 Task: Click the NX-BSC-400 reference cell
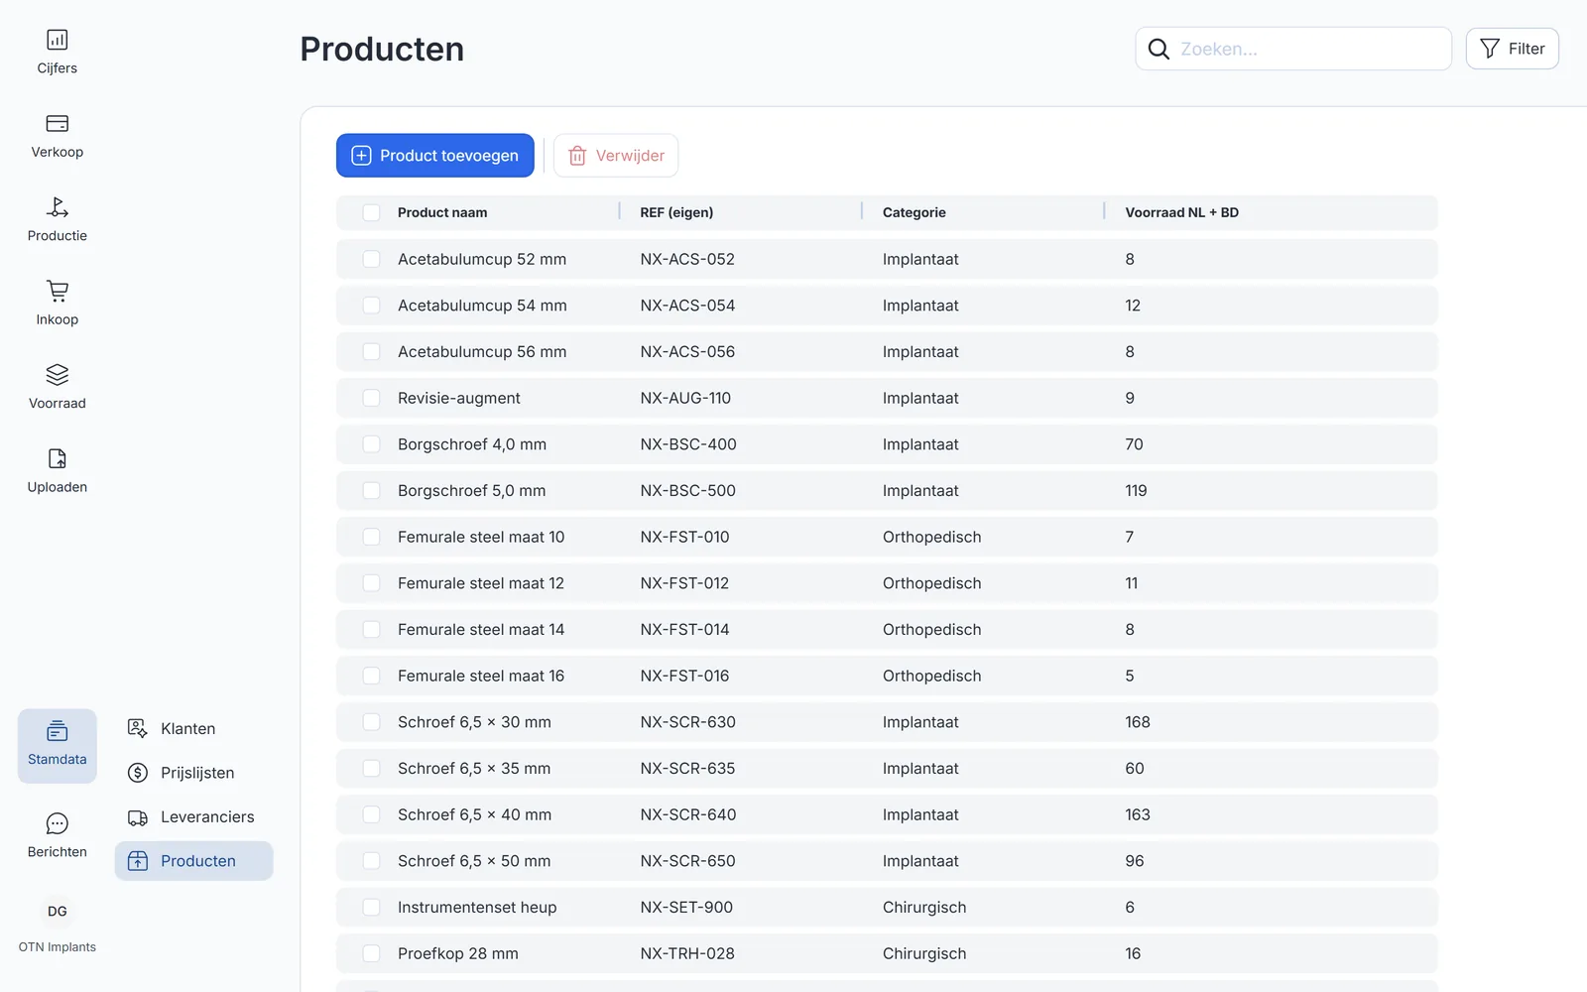(688, 444)
